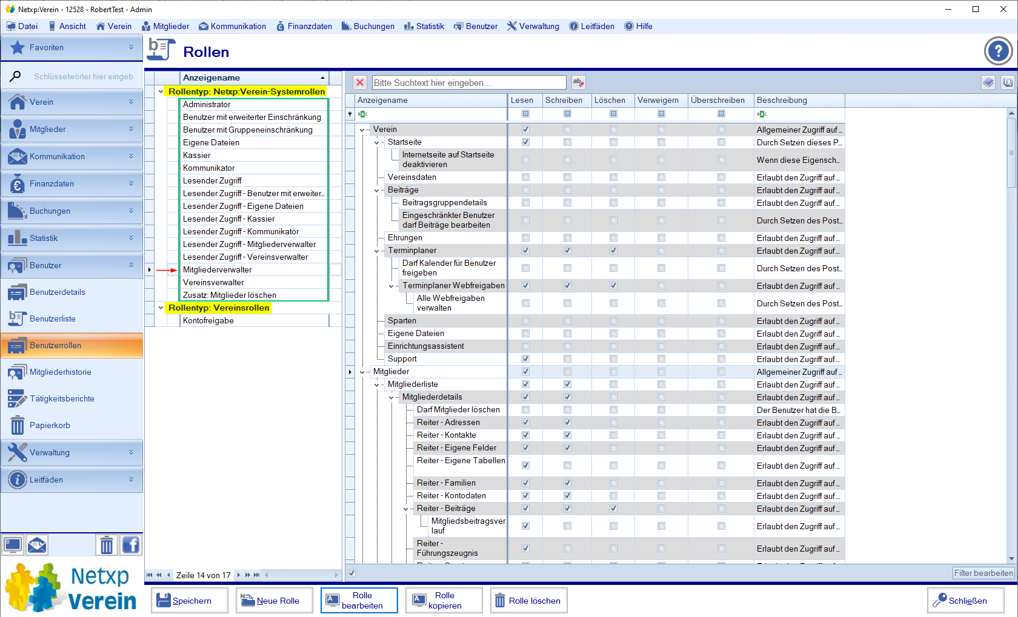
Task: Open Mitgliederhistorie in sidebar
Action: [x=72, y=372]
